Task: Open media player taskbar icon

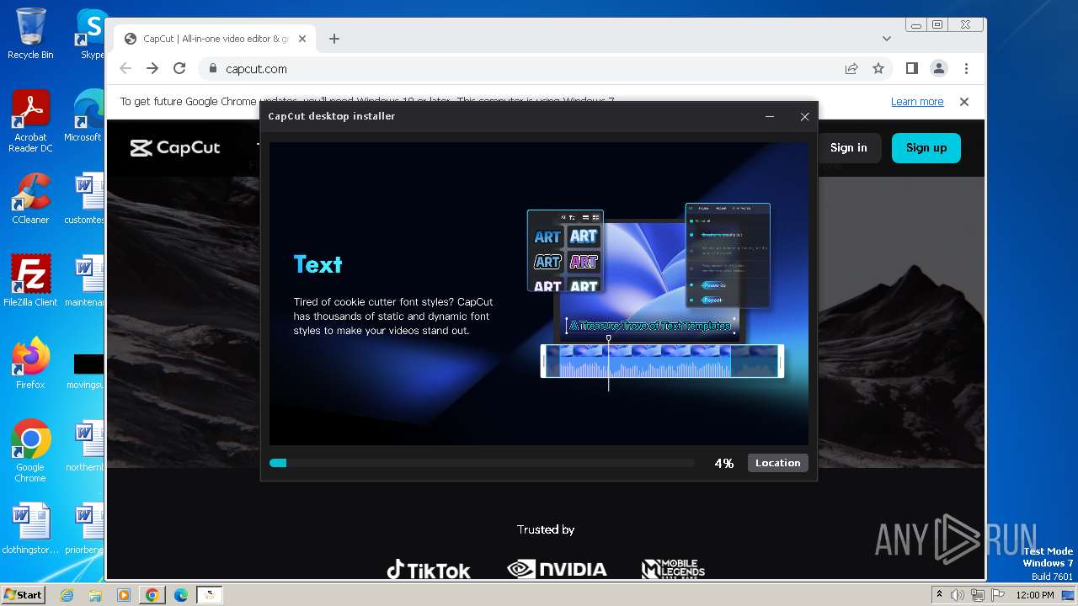Action: [x=123, y=595]
